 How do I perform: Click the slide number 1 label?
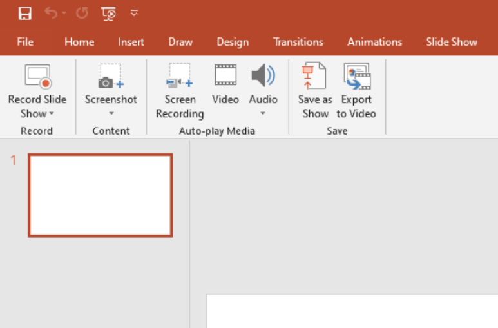(x=14, y=160)
